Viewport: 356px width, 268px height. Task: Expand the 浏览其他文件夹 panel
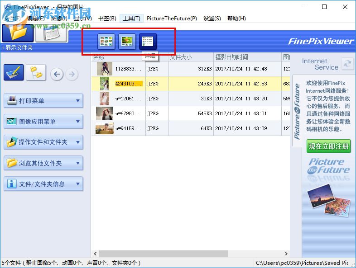(x=43, y=163)
